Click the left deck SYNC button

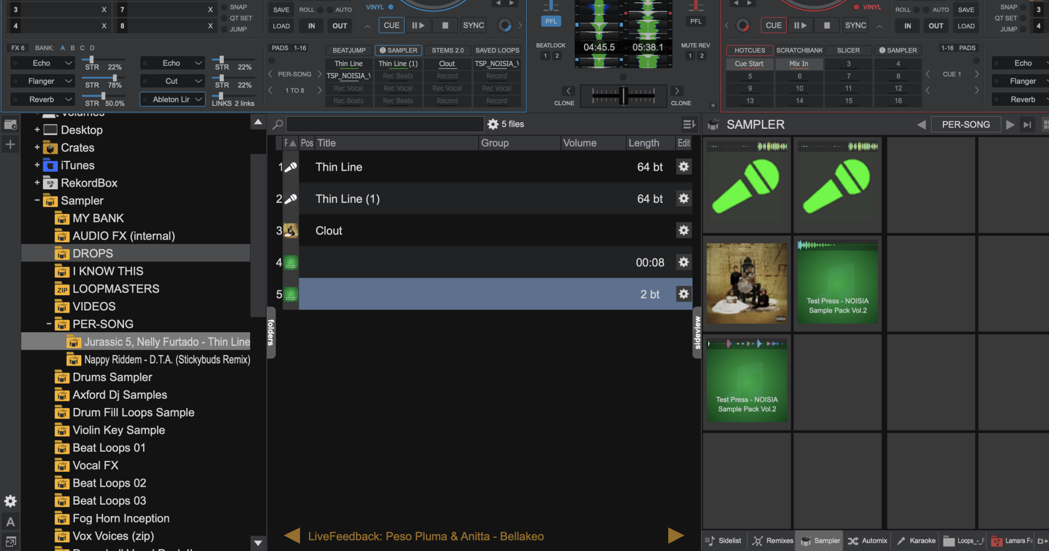[x=473, y=26]
